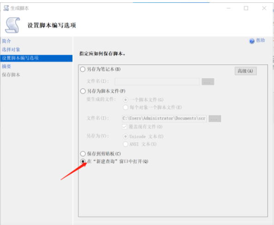The height and width of the screenshot is (225, 274).
Task: Go to 摘要 step in sidebar
Action: click(x=6, y=66)
